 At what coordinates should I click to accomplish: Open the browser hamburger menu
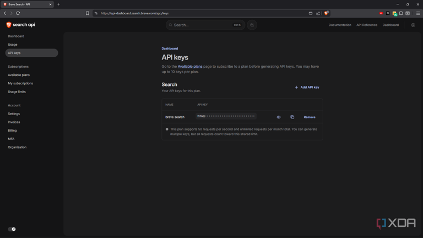point(418,13)
